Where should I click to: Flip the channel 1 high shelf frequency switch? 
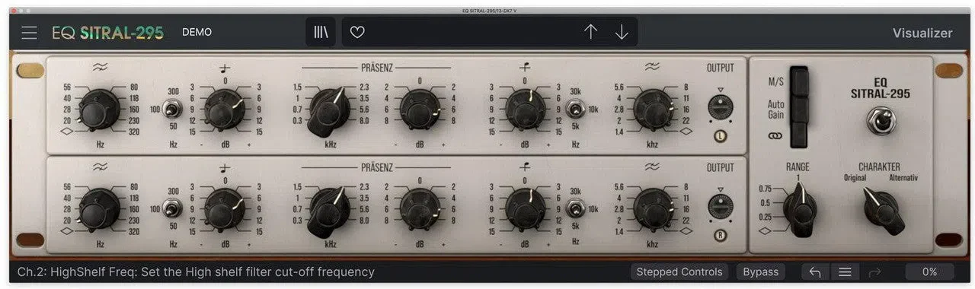pos(576,109)
